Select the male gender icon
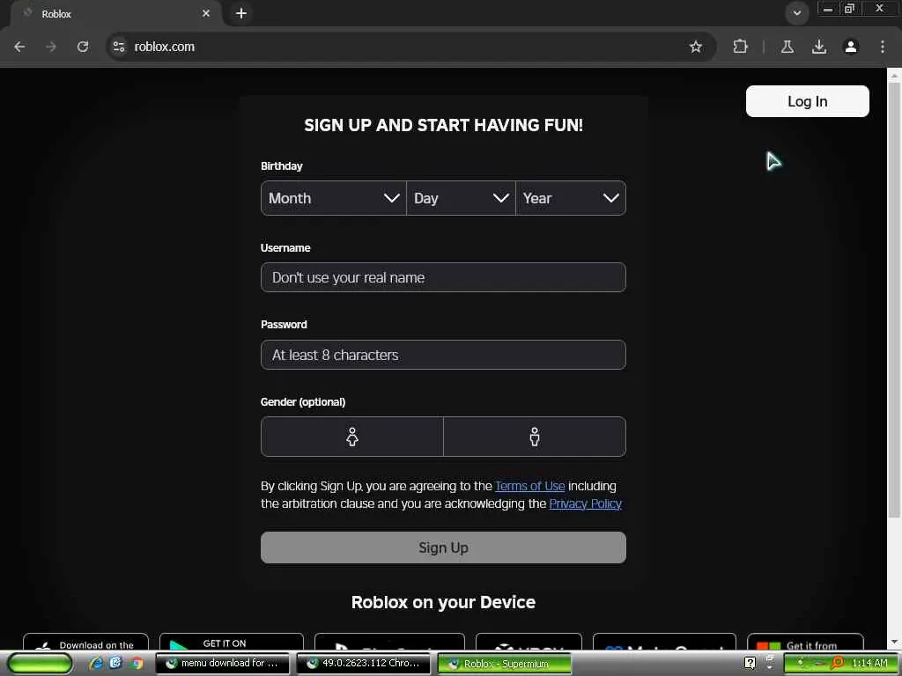 (535, 437)
